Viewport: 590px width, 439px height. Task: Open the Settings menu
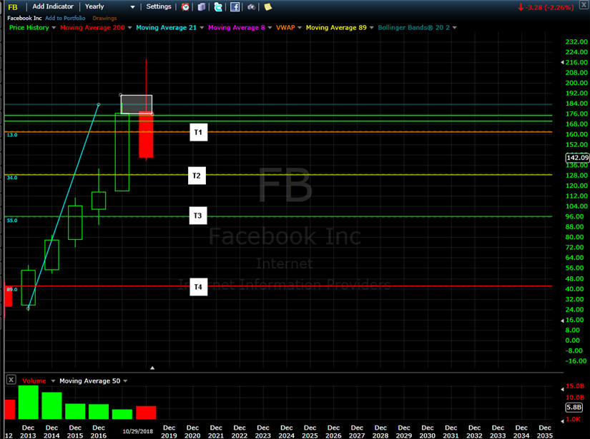tap(159, 6)
